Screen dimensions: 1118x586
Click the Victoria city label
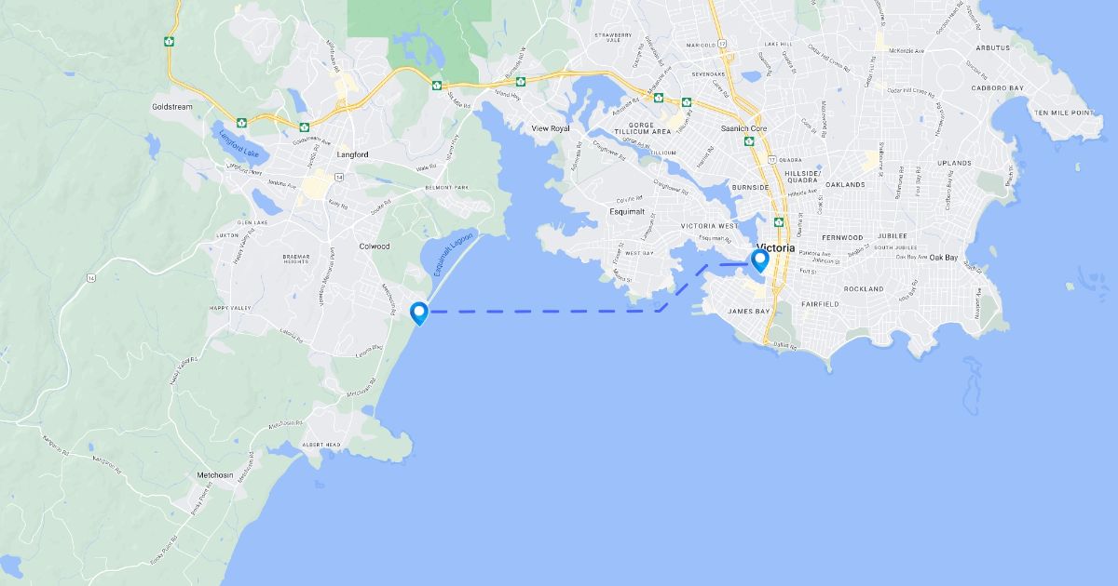776,248
